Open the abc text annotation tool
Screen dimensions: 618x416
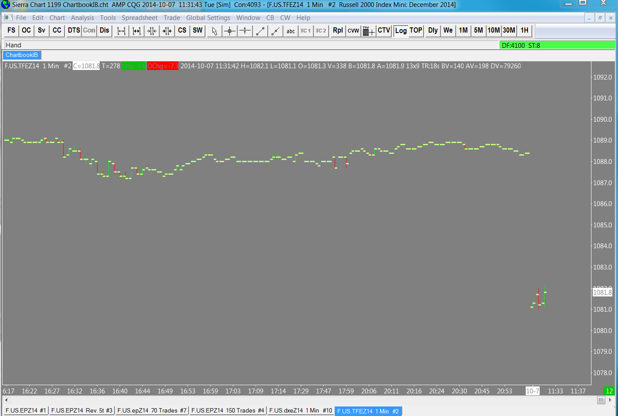[x=291, y=30]
